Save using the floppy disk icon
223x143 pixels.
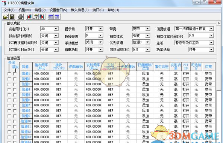[12, 17]
